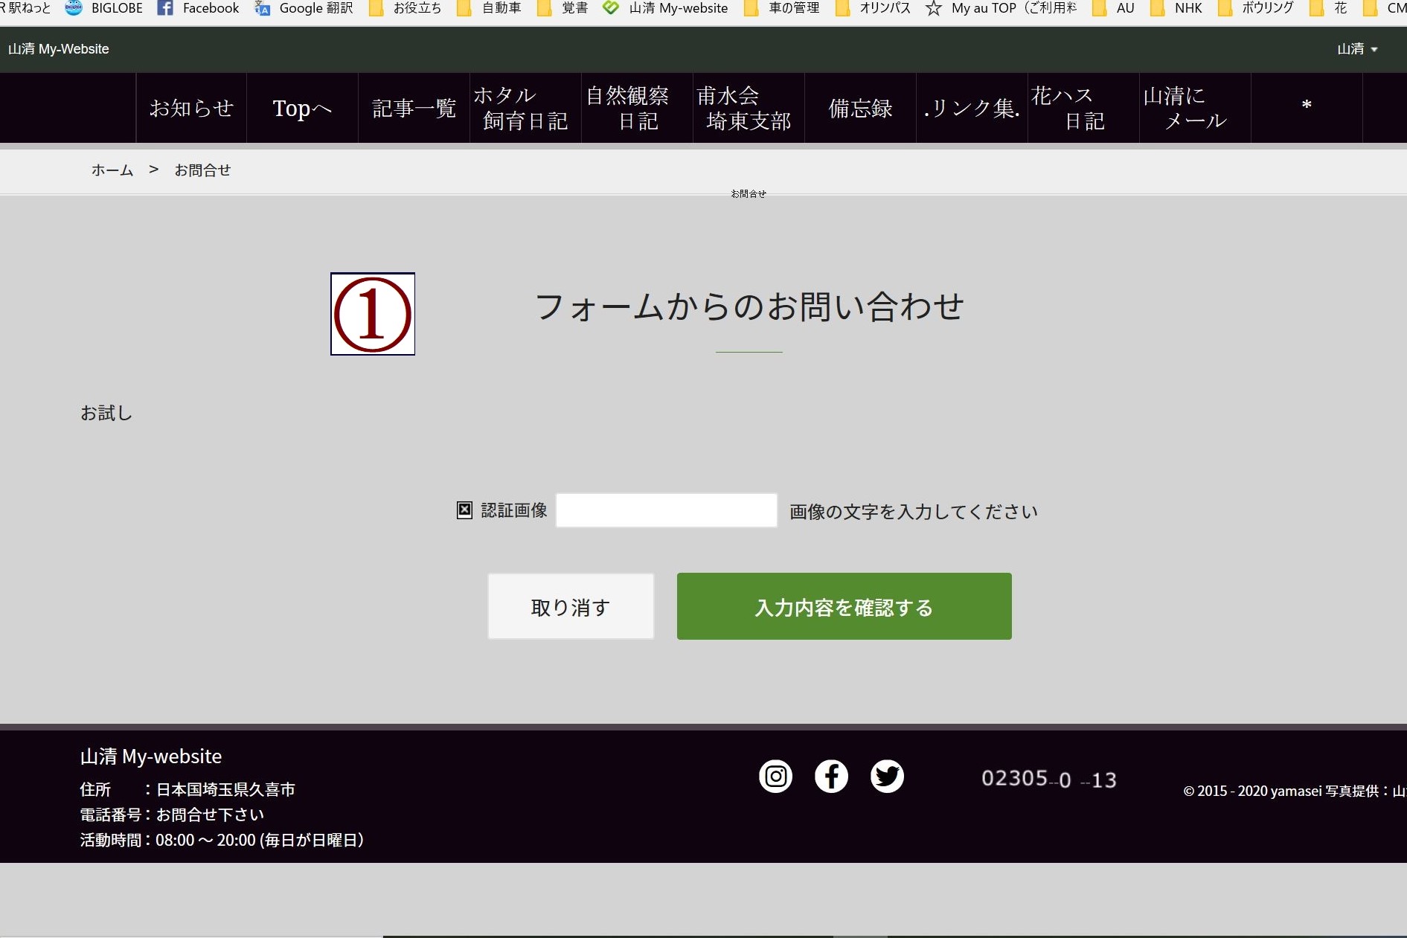Screen dimensions: 1407x938
Task: Click 電話番号：お問合せ下さい footer text
Action: 172,815
